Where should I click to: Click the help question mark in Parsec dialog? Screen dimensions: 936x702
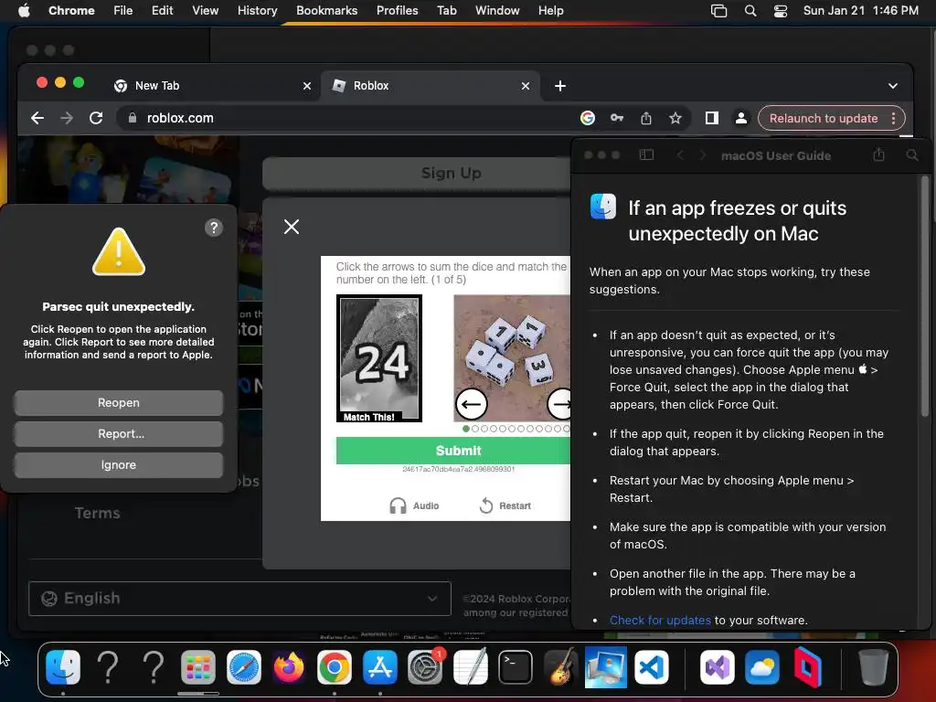click(x=214, y=228)
